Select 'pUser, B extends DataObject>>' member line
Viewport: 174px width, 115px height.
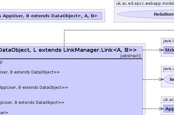tap(32, 103)
